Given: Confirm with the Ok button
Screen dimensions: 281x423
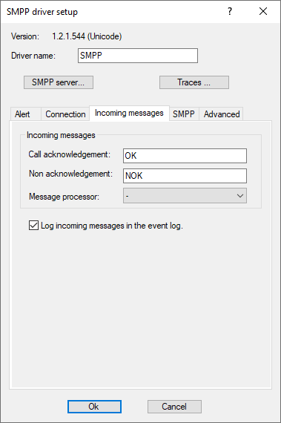Looking at the screenshot, I should 94,407.
